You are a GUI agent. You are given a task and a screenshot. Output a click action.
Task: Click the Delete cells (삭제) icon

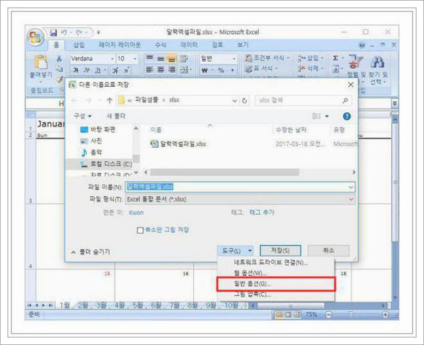point(301,69)
